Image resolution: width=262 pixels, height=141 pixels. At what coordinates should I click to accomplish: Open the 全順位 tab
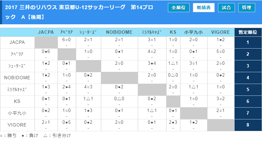[x=178, y=7]
